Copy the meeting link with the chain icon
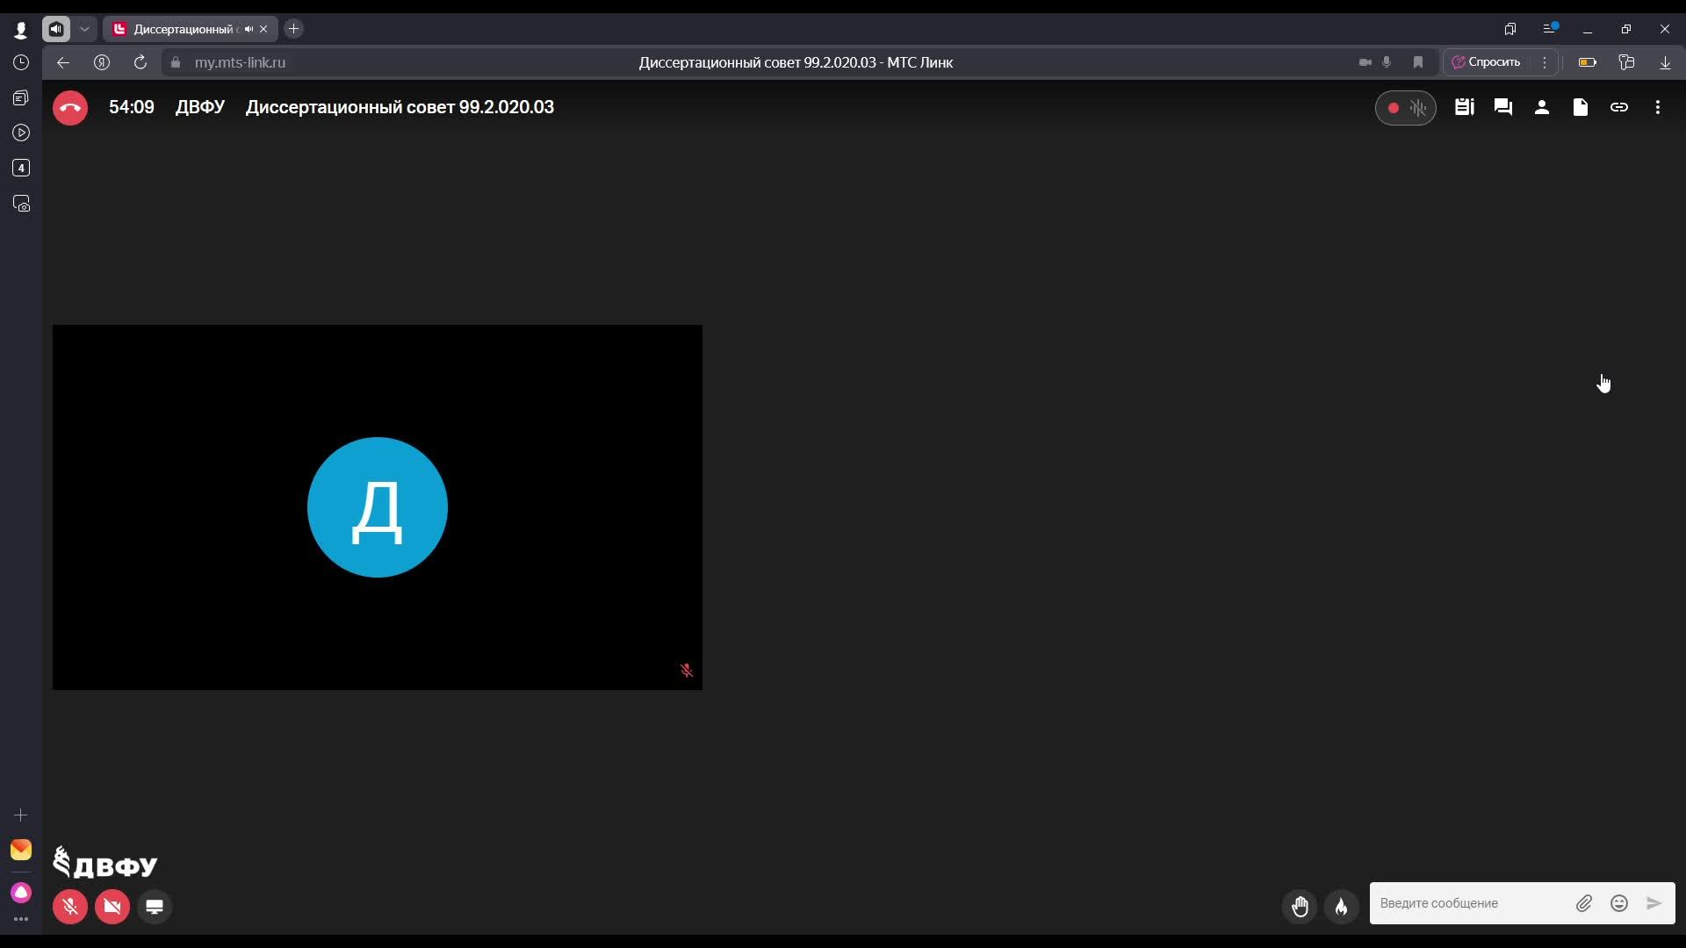The width and height of the screenshot is (1686, 948). click(1618, 107)
